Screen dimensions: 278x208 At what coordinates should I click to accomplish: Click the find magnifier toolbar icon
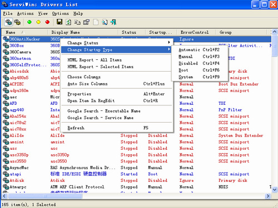[x=105, y=22]
